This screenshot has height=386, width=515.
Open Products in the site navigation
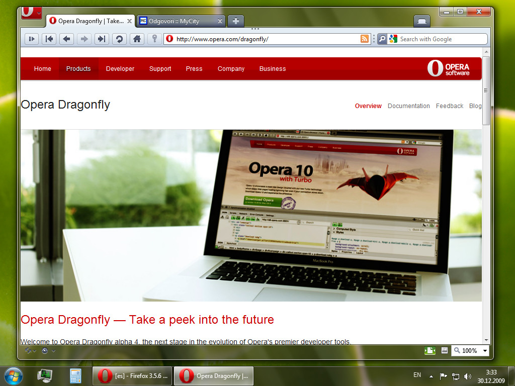tap(78, 68)
